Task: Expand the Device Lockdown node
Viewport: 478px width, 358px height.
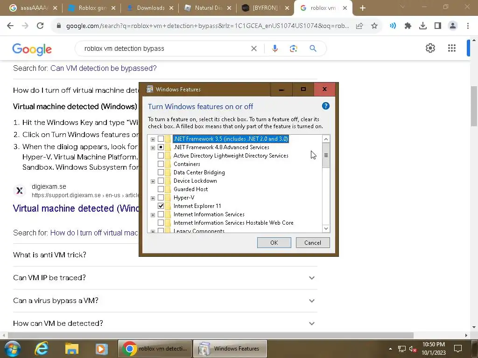Action: (x=153, y=181)
